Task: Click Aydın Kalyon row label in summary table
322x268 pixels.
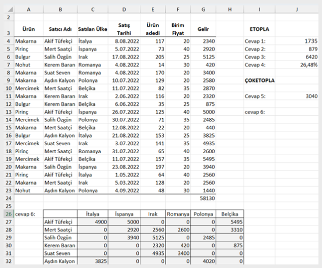Action: (x=60, y=261)
